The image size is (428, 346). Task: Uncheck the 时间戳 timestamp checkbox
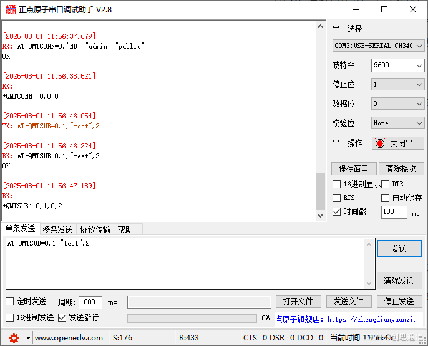click(x=336, y=211)
